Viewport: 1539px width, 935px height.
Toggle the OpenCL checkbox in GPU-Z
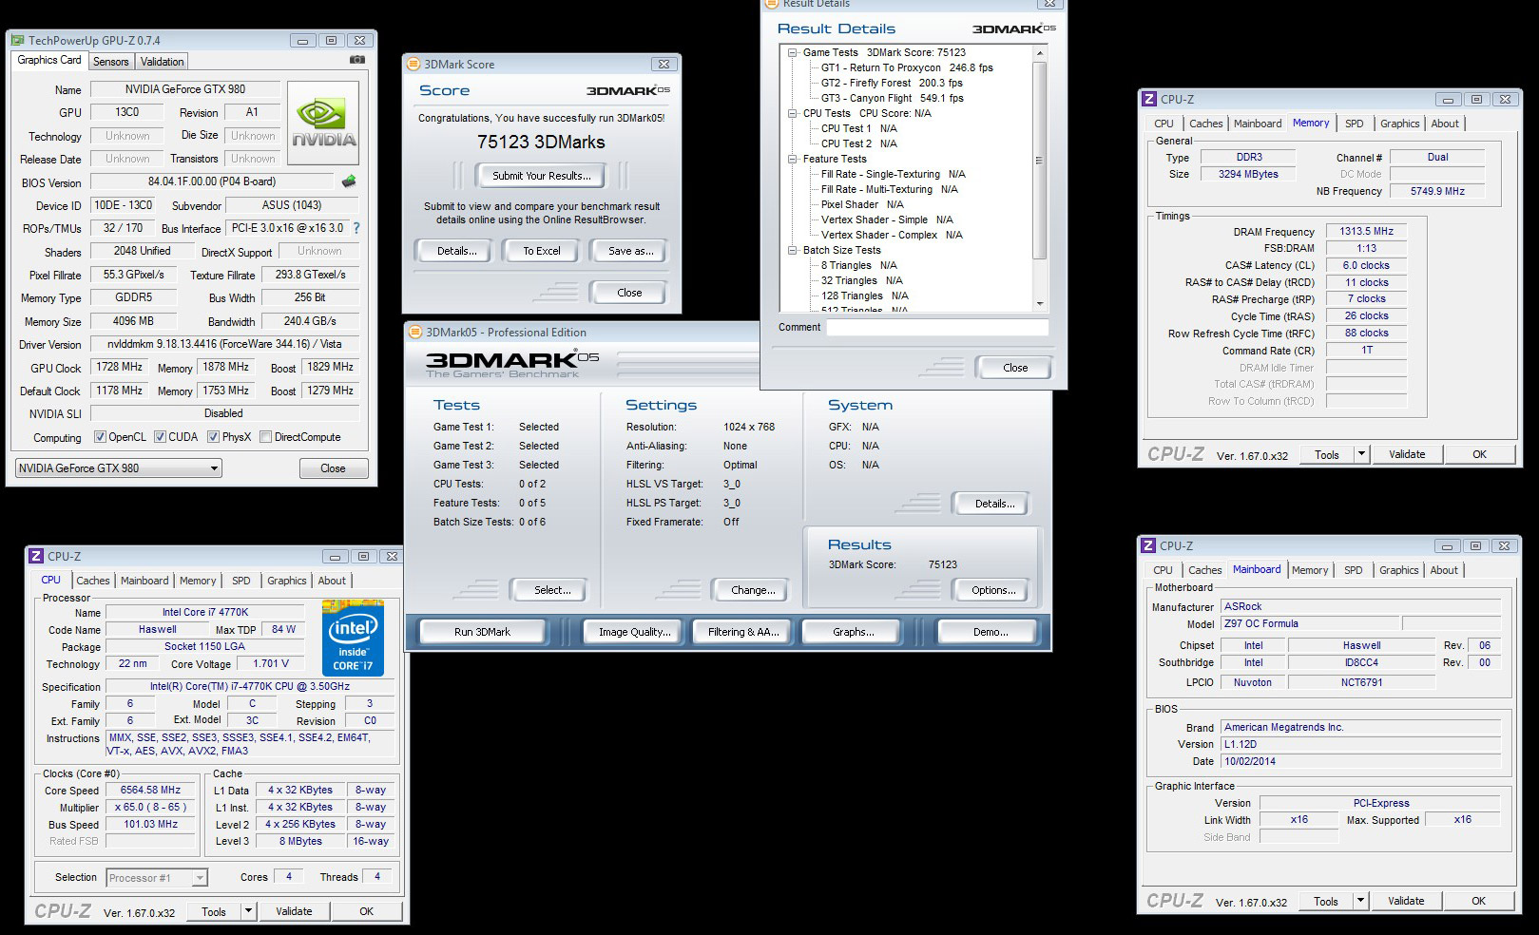[100, 437]
